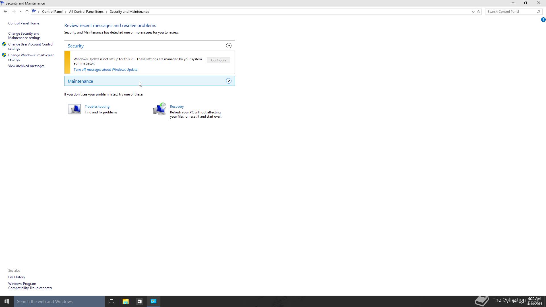Click the flag icon in address bar
Image resolution: width=546 pixels, height=307 pixels.
click(x=34, y=12)
